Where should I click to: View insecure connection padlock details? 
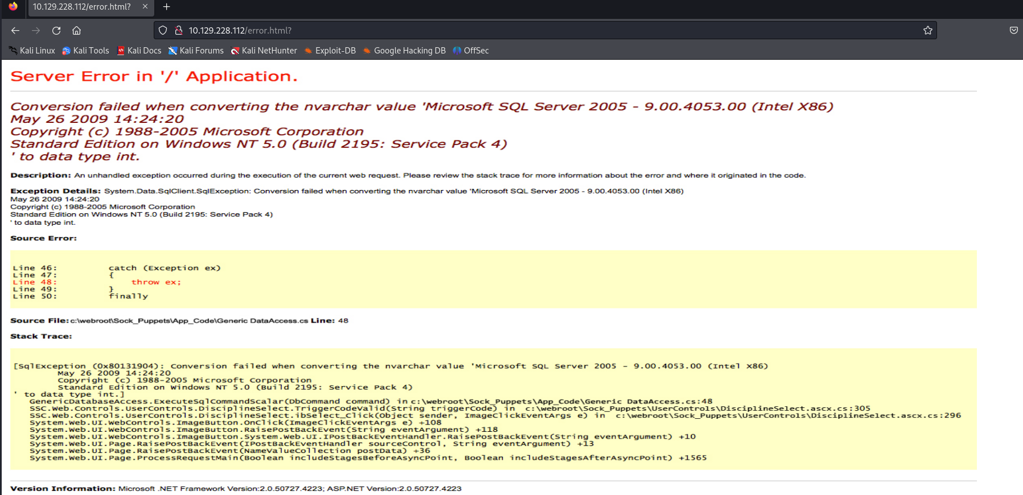point(178,31)
